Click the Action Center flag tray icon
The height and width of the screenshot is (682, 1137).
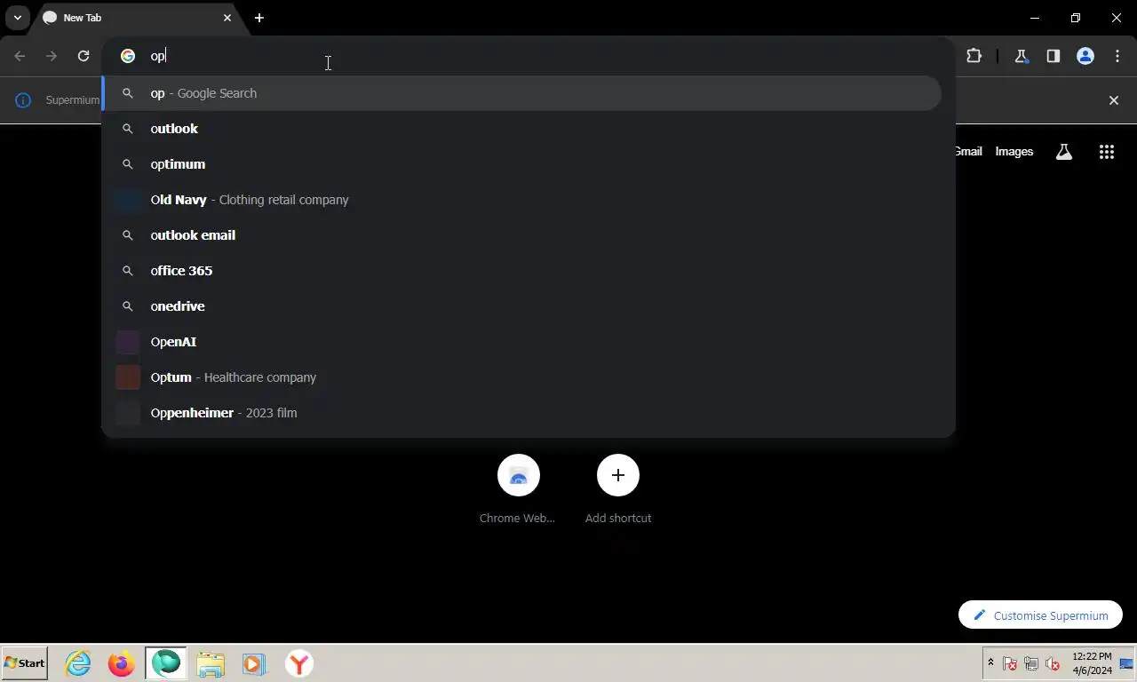pos(1010,663)
